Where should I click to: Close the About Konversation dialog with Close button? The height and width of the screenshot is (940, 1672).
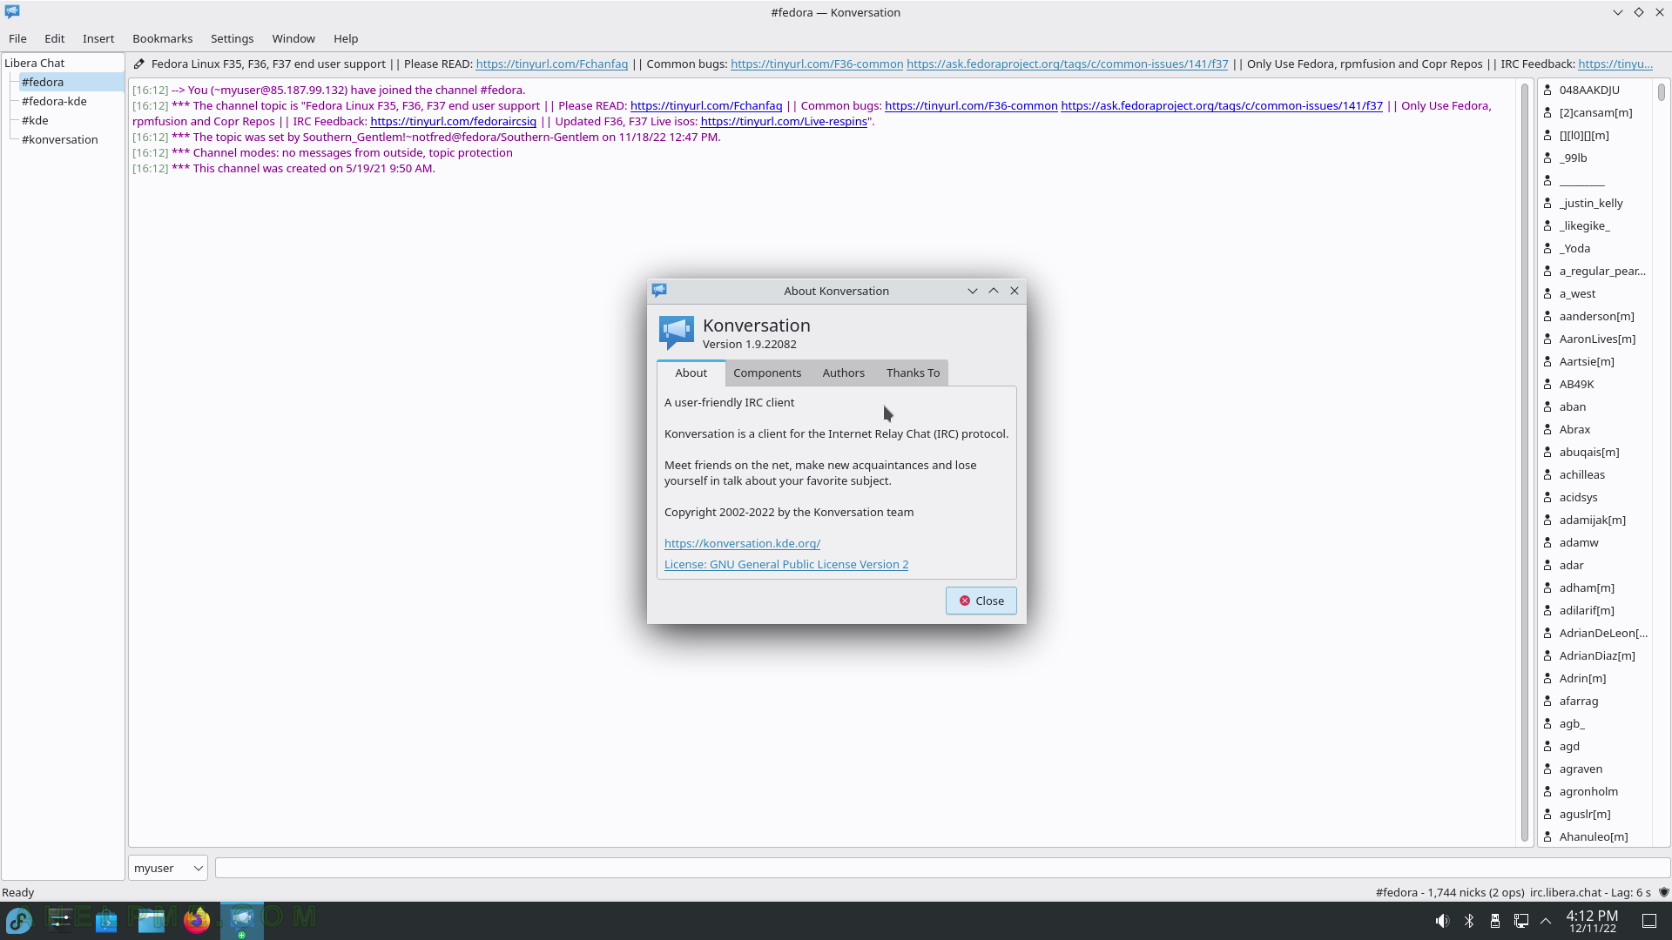(981, 601)
